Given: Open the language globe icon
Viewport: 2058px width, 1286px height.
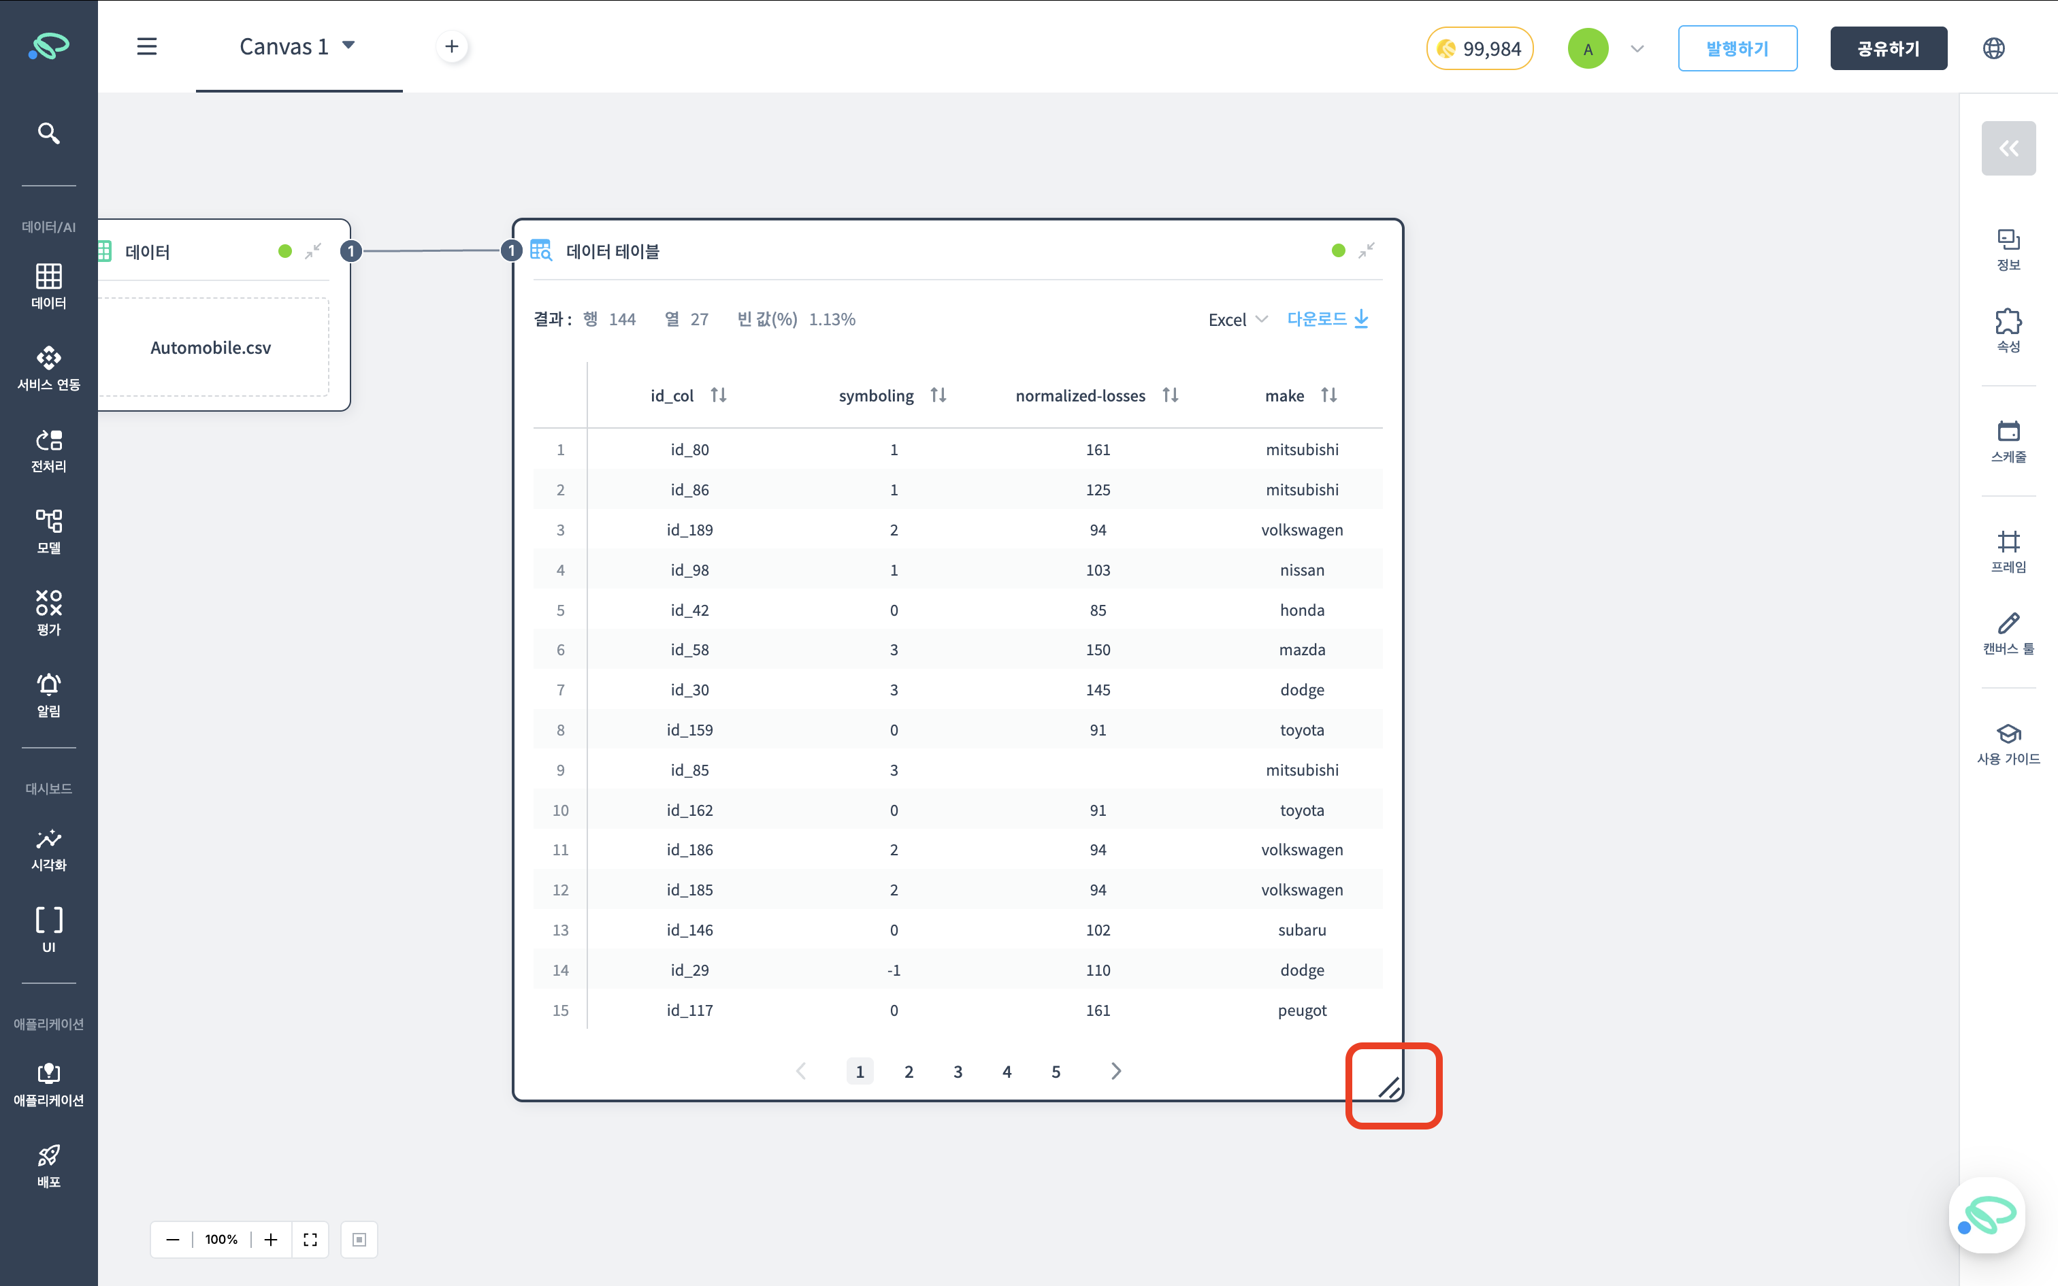Looking at the screenshot, I should [x=1993, y=48].
